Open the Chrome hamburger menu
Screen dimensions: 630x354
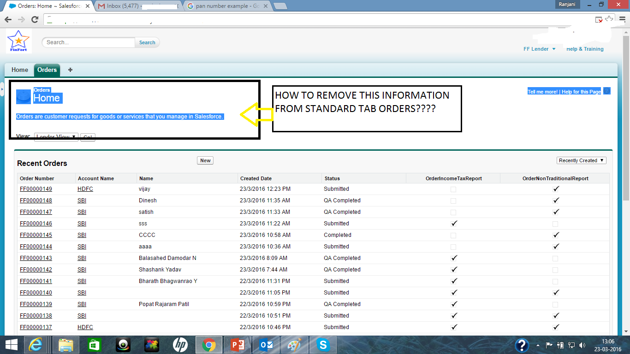click(622, 19)
